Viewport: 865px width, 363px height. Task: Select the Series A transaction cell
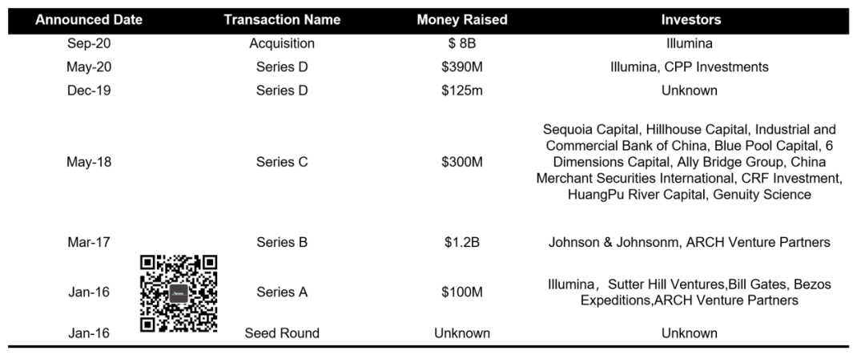click(x=282, y=292)
